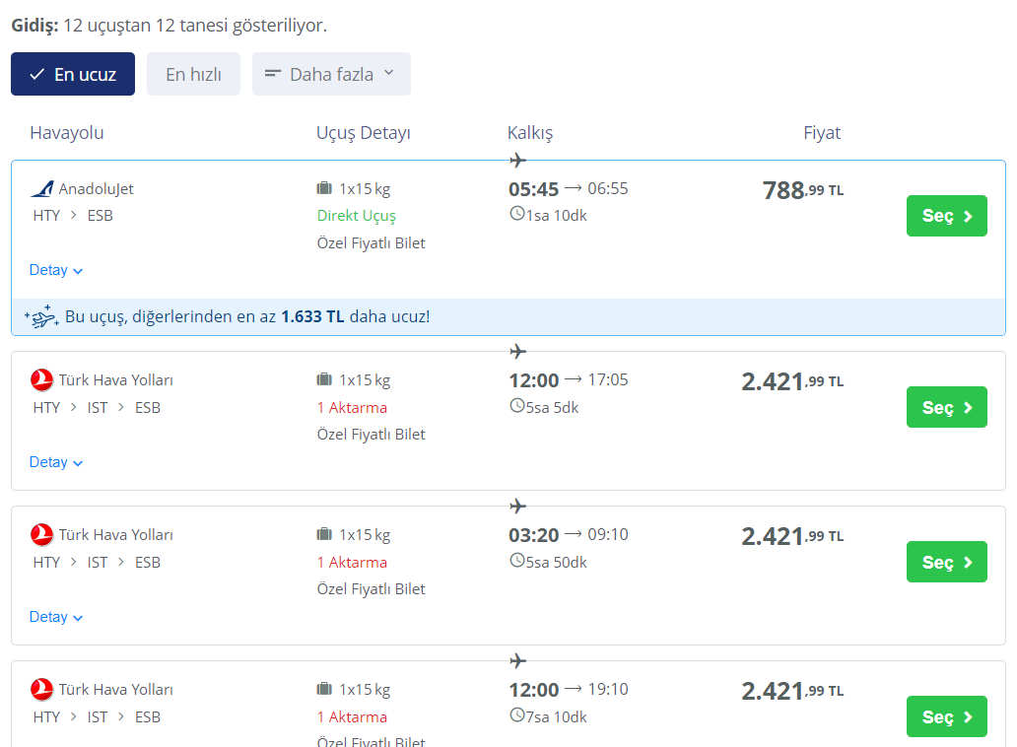
Task: Click the clock icon beside 5sa 50dk
Action: 516,561
